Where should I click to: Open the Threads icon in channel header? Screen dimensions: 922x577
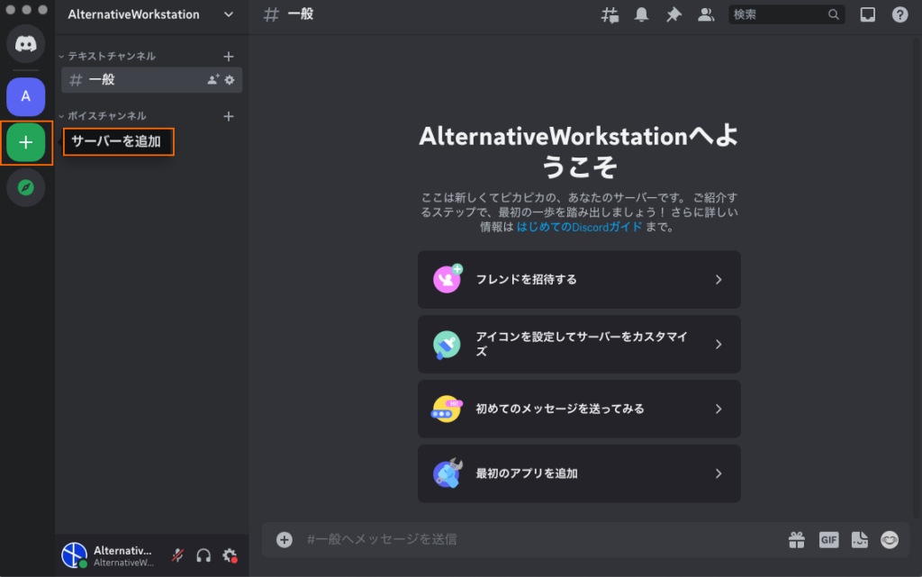610,14
